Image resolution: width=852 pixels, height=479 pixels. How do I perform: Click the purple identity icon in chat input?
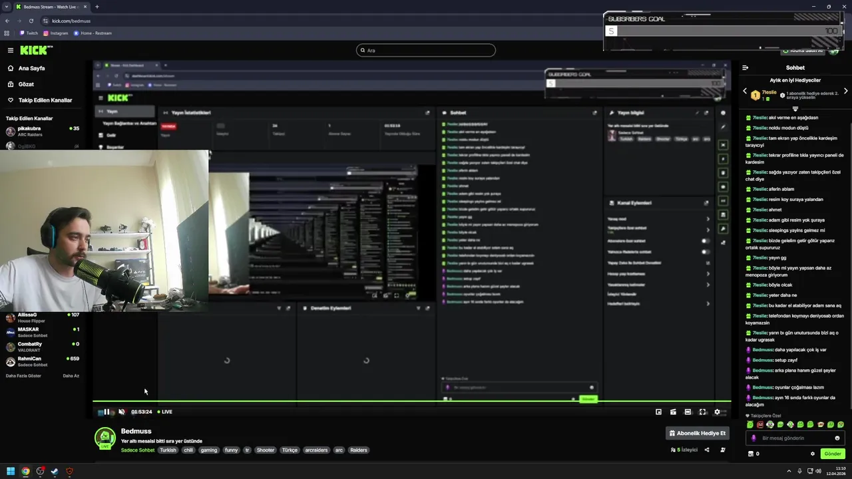(753, 438)
